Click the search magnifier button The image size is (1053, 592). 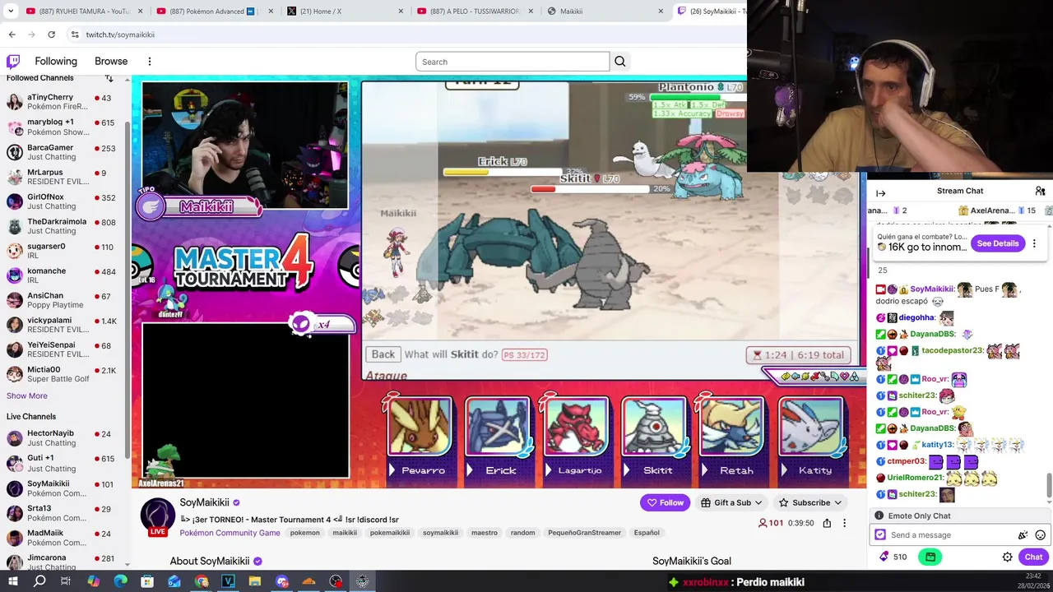tap(620, 62)
